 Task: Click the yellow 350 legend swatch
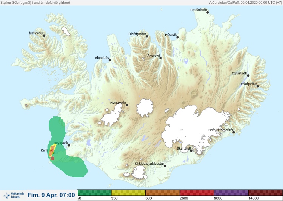pyautogui.click(x=128, y=193)
